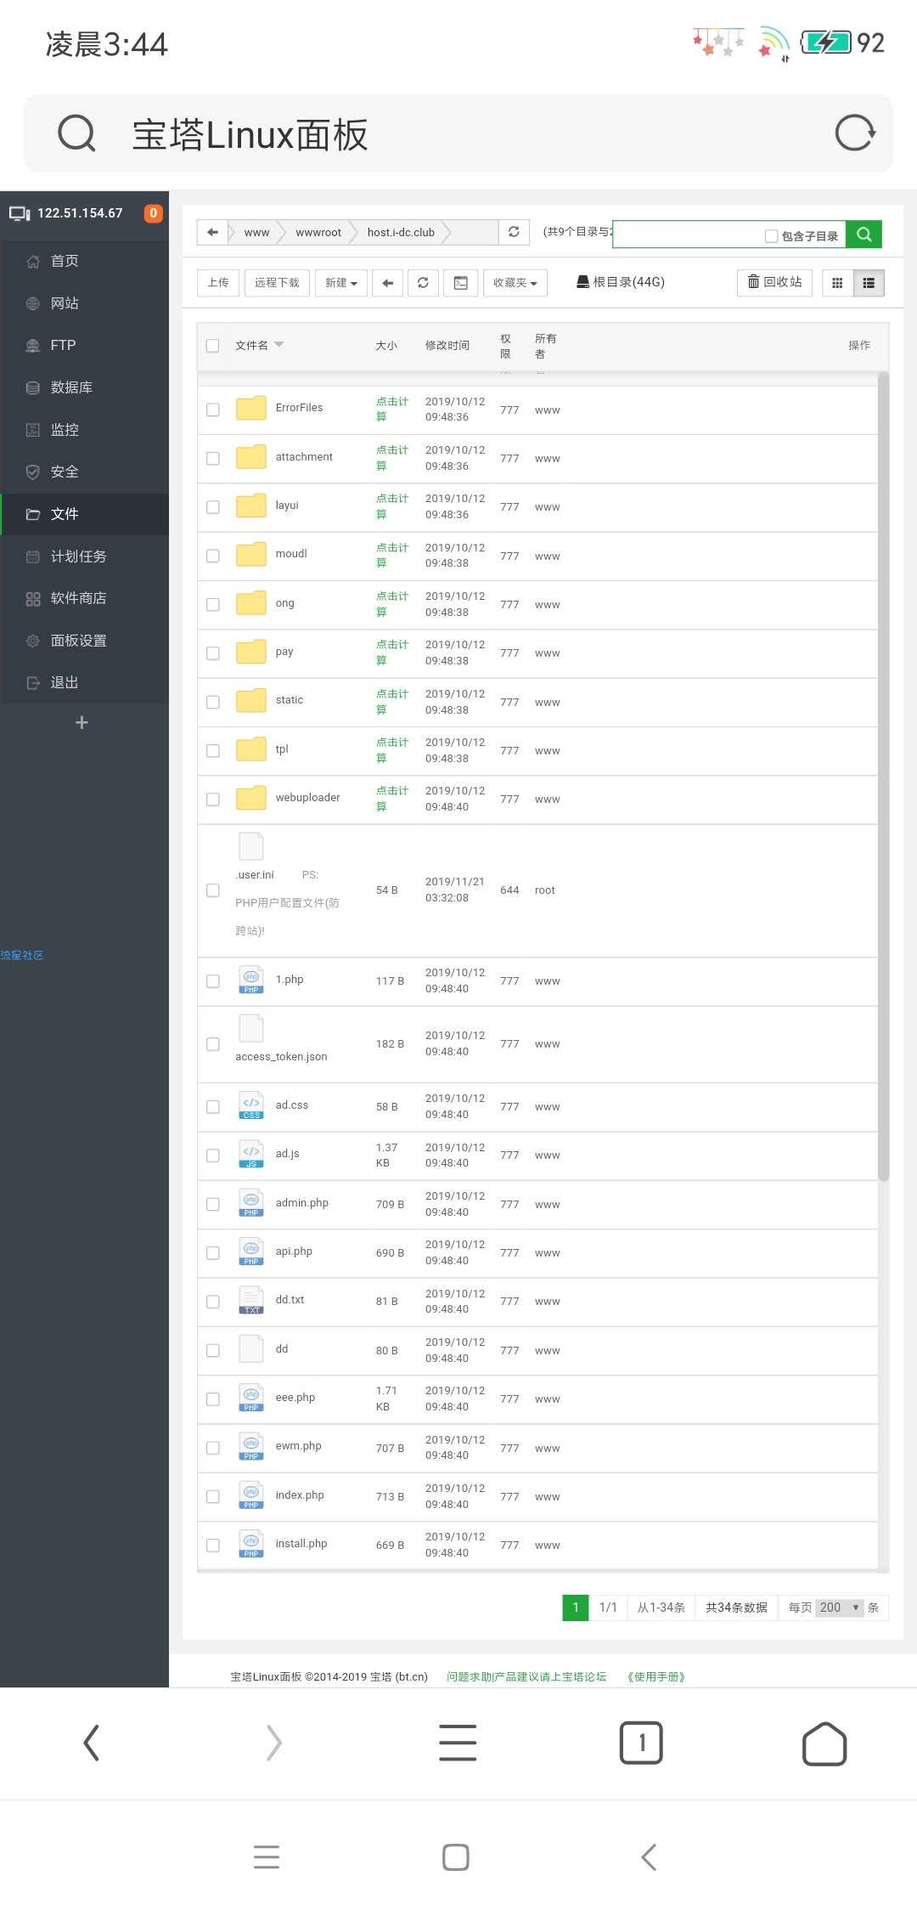Open the webuploader folder icon

(x=250, y=799)
